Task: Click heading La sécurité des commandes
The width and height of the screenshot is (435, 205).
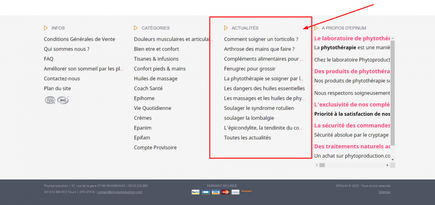Action: (352, 126)
